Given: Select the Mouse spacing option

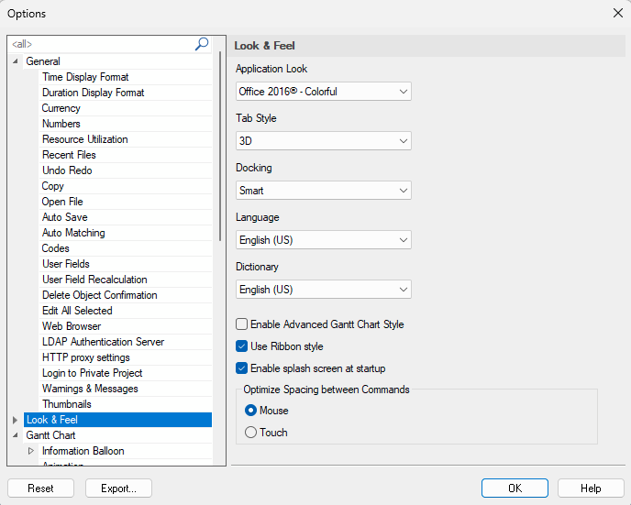Looking at the screenshot, I should (x=251, y=411).
